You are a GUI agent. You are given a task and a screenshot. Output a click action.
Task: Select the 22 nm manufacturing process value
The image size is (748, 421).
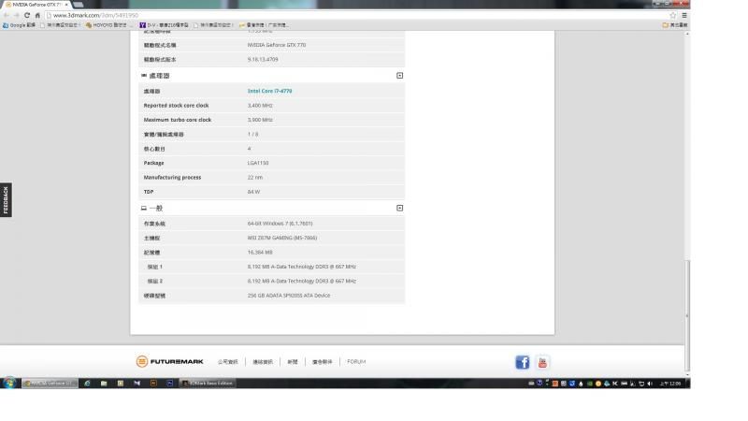[254, 177]
